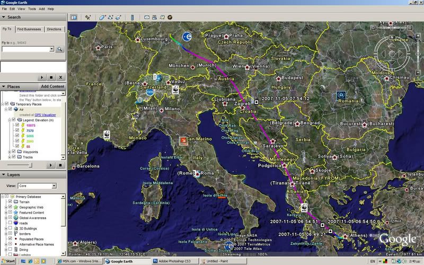Screen dimensions: 424x265
Task: Stop the search results tour
Action: click(x=51, y=77)
